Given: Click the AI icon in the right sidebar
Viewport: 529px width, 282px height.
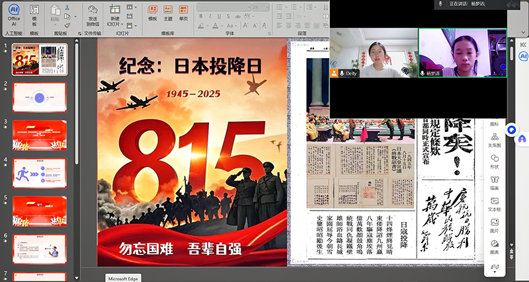Looking at the screenshot, I should pyautogui.click(x=523, y=56).
